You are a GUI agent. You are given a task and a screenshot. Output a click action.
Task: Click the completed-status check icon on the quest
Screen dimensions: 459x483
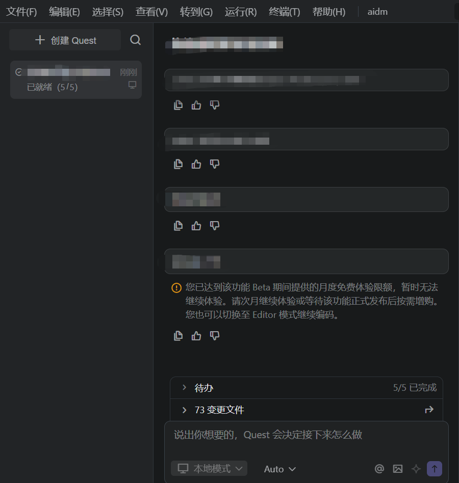[18, 72]
